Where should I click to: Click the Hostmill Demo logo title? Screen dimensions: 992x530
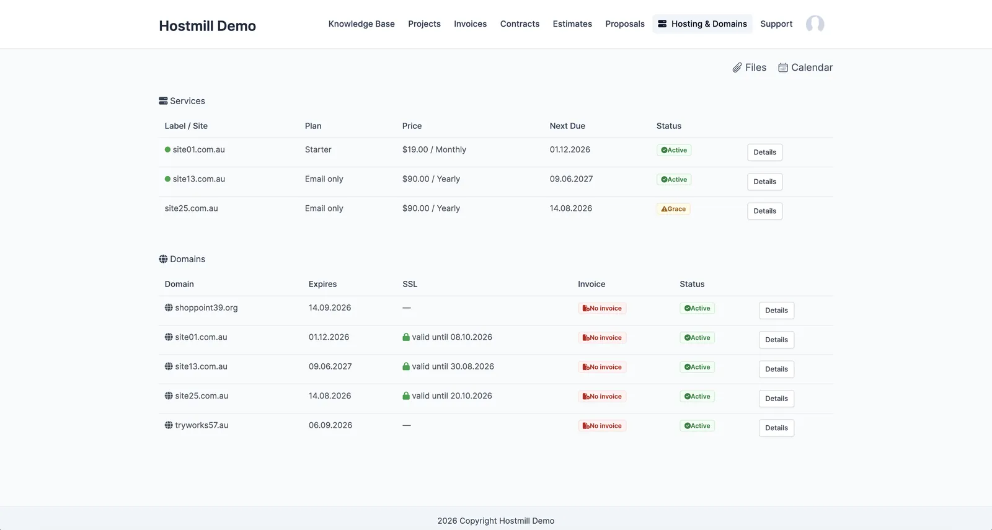207,26
